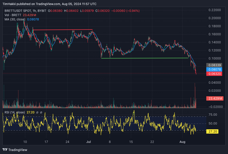Click the 0.08339 price axis label
This screenshot has height=154, width=228.
click(214, 65)
